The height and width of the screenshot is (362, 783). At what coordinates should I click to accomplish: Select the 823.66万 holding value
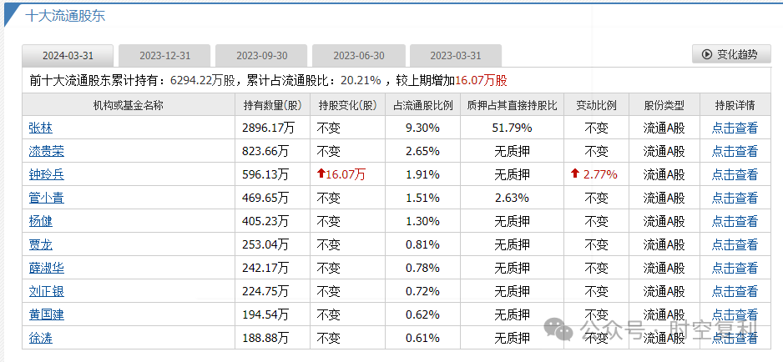click(x=265, y=151)
